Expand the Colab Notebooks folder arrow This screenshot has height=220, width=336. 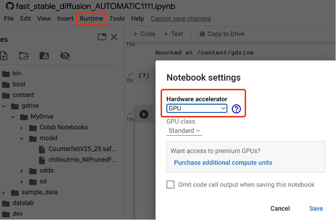point(22,128)
